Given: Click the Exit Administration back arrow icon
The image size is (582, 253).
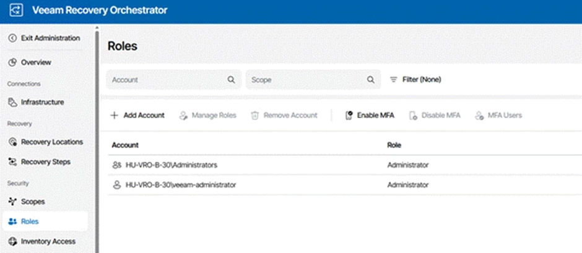Looking at the screenshot, I should coord(12,38).
